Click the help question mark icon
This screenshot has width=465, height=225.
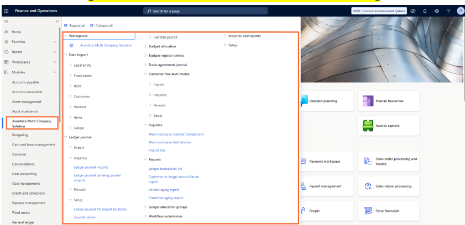(448, 11)
